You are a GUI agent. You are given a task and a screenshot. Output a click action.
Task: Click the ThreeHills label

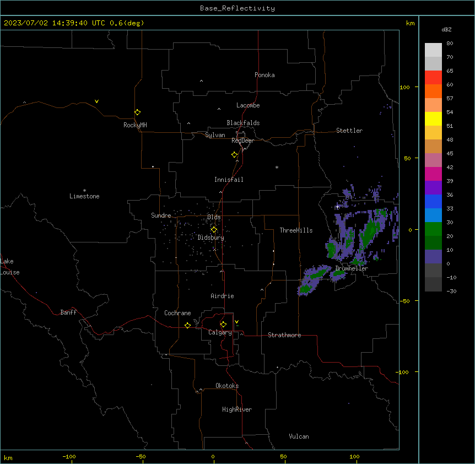296,230
